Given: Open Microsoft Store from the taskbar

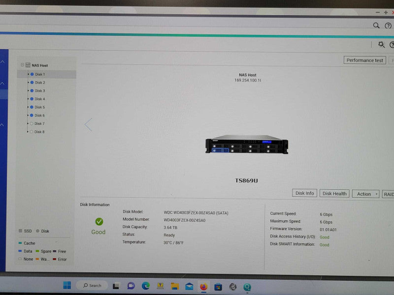Looking at the screenshot, I should 218,287.
